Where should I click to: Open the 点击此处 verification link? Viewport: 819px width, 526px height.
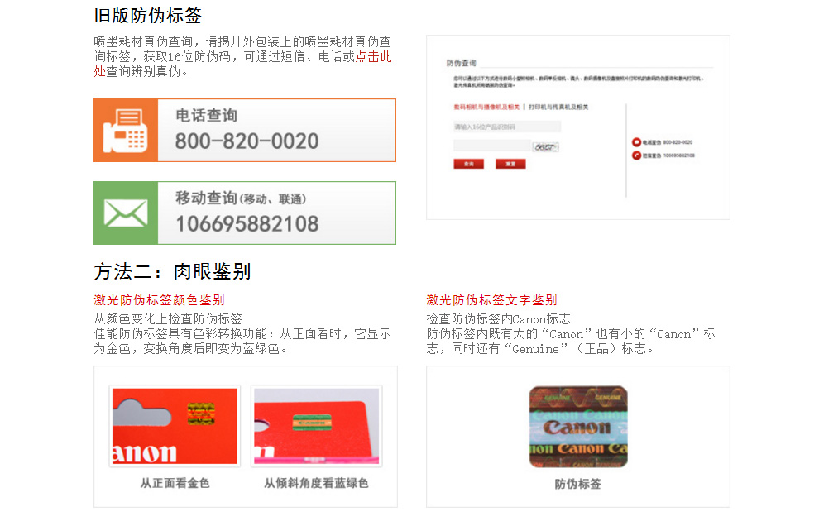[373, 57]
